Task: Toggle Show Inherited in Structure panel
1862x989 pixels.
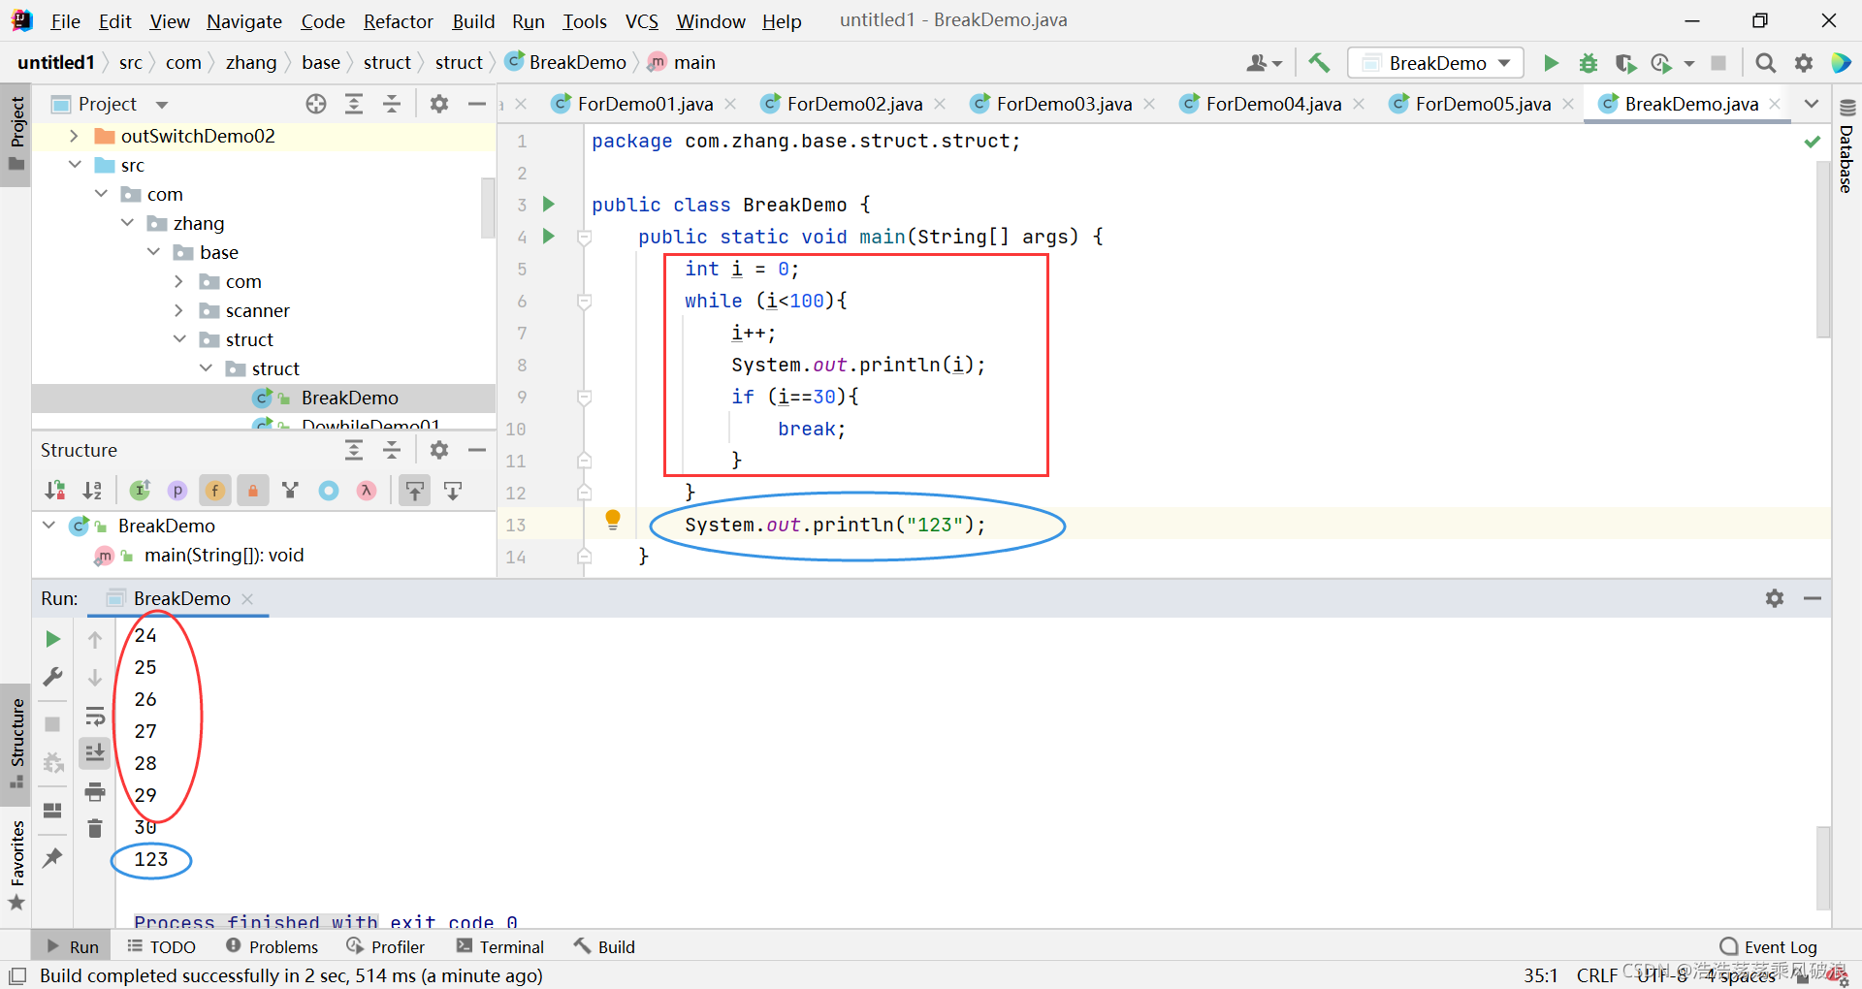Action: point(141,491)
